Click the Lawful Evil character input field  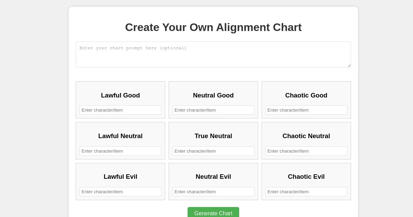120,192
